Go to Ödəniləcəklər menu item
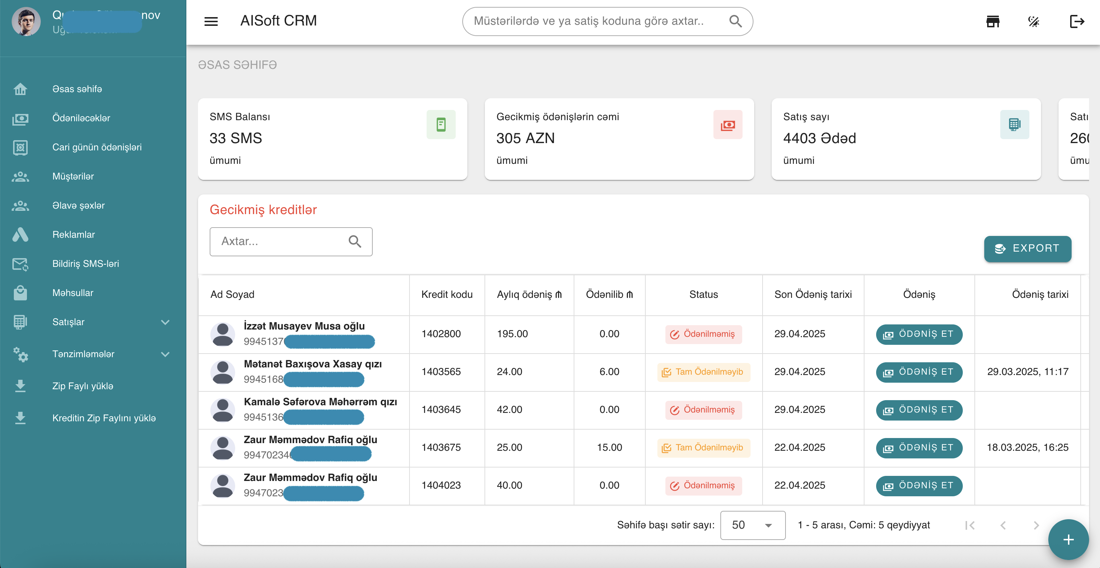This screenshot has height=568, width=1100. pos(93,118)
